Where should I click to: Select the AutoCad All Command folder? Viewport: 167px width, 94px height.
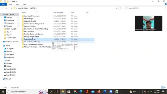coord(32,16)
